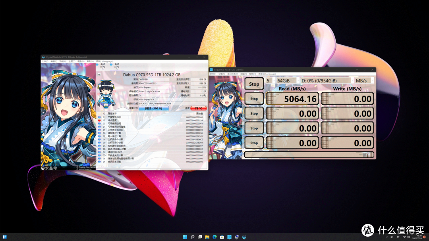Open the target drive dropdown showing D:

[327, 81]
